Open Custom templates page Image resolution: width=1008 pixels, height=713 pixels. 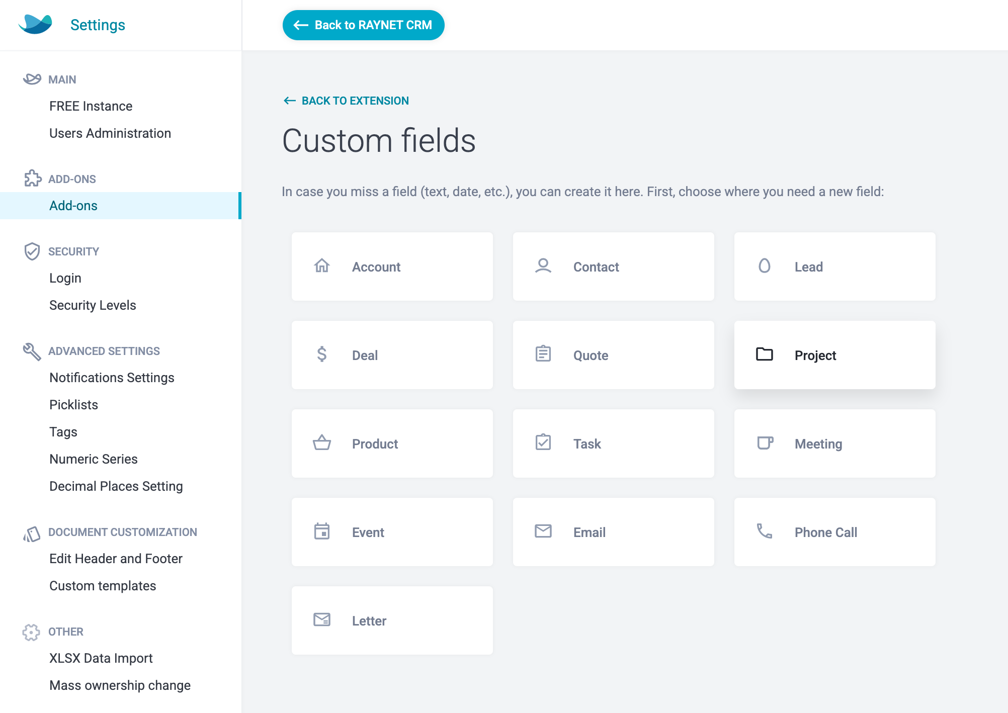coord(103,586)
